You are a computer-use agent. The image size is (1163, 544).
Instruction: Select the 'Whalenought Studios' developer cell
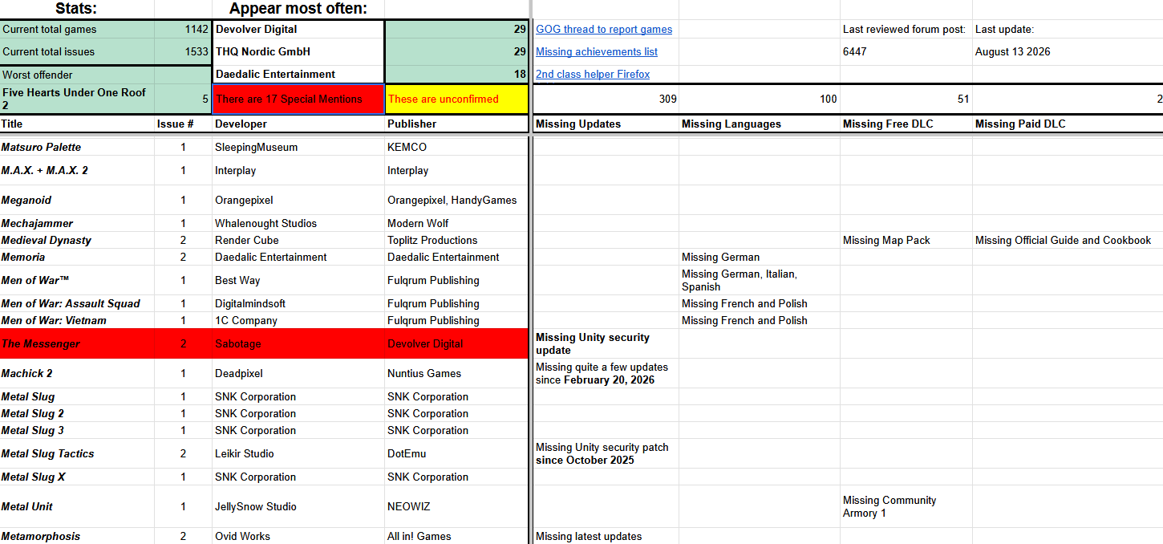pos(298,224)
